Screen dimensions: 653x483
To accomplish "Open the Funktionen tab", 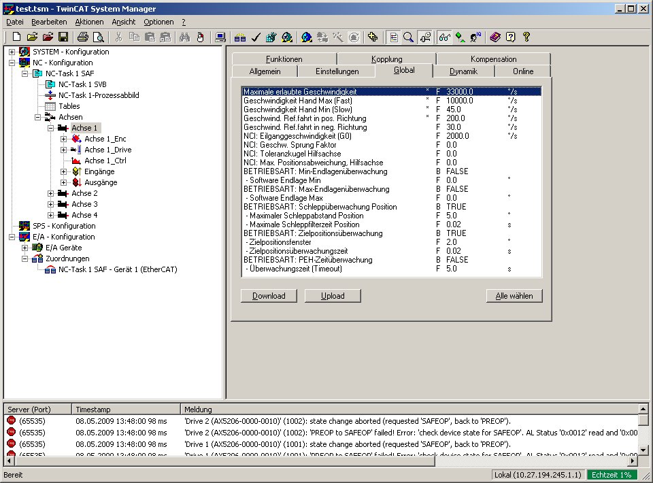I will 284,59.
